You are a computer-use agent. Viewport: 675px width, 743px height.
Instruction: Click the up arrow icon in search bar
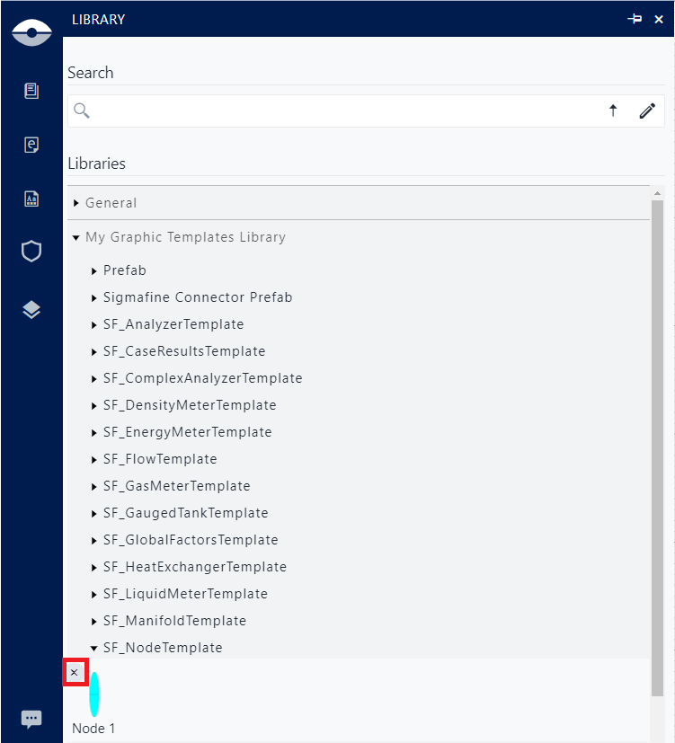(613, 111)
